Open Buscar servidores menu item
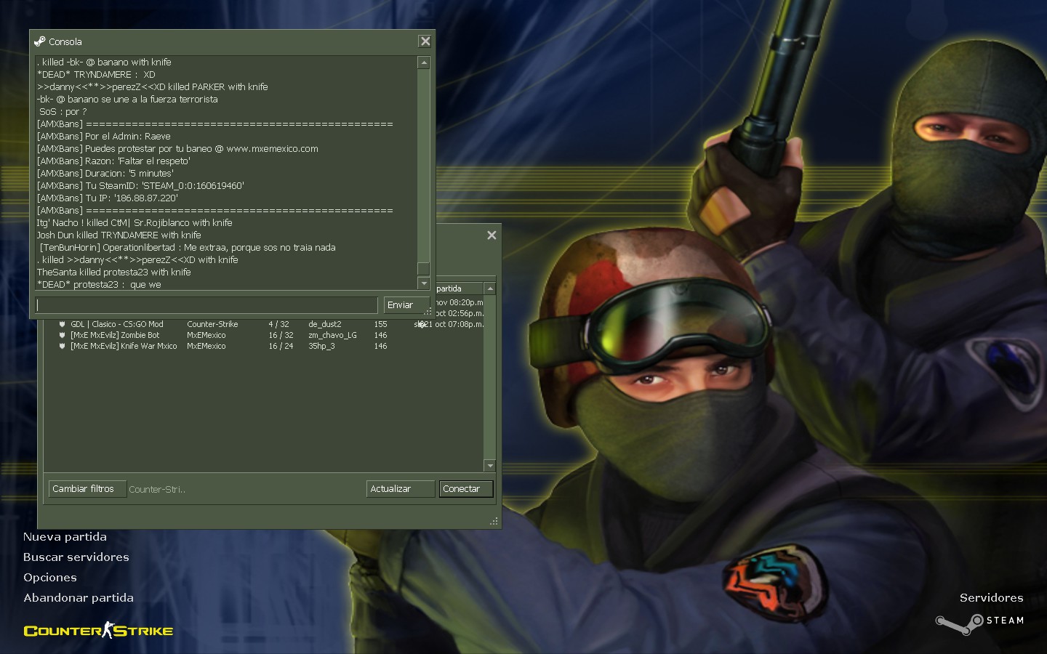The image size is (1047, 654). (76, 557)
